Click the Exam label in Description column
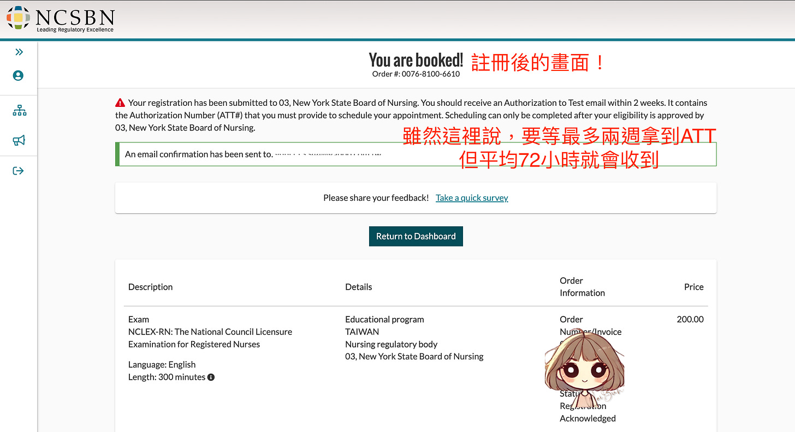This screenshot has width=795, height=432. pos(139,319)
